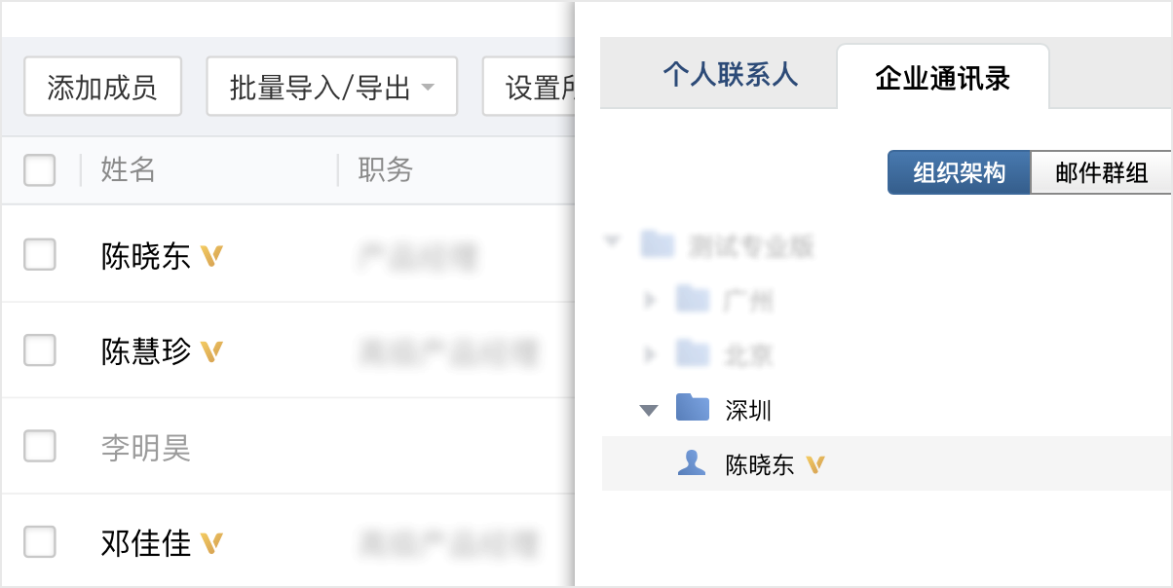The image size is (1173, 588).
Task: Click the 深圳 folder icon
Action: 692,409
